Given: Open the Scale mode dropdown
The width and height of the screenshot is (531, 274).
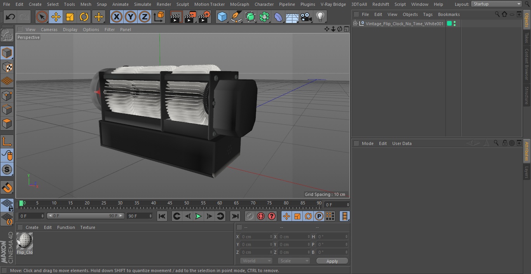Looking at the screenshot, I should pyautogui.click(x=294, y=261).
